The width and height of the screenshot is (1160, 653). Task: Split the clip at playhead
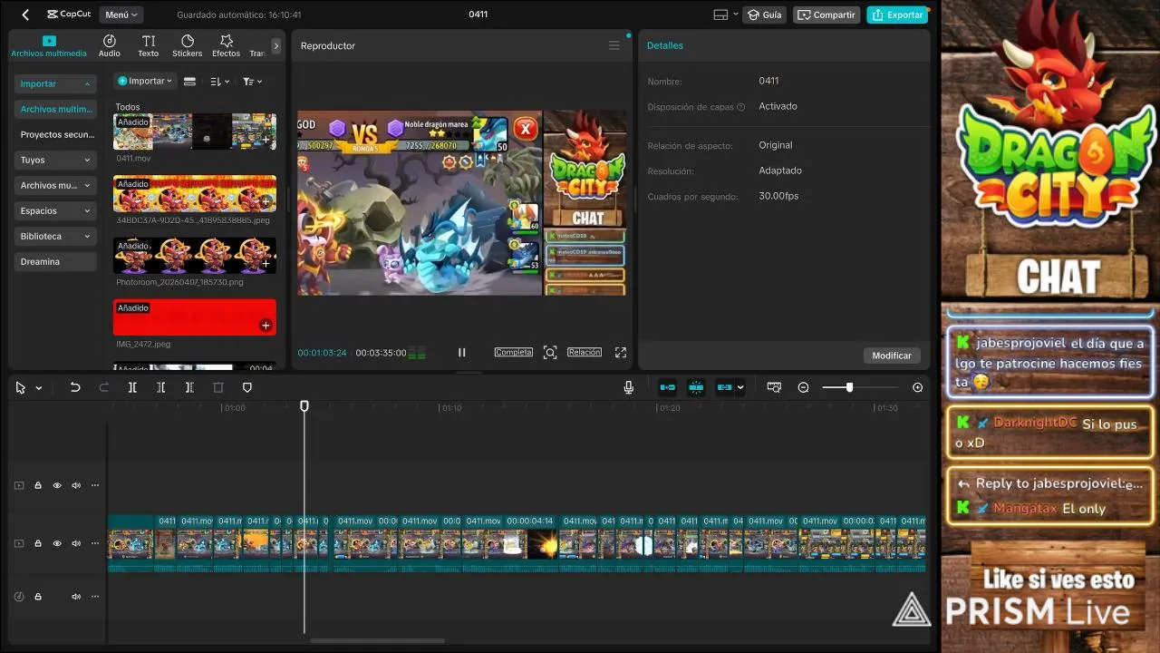pyautogui.click(x=132, y=387)
